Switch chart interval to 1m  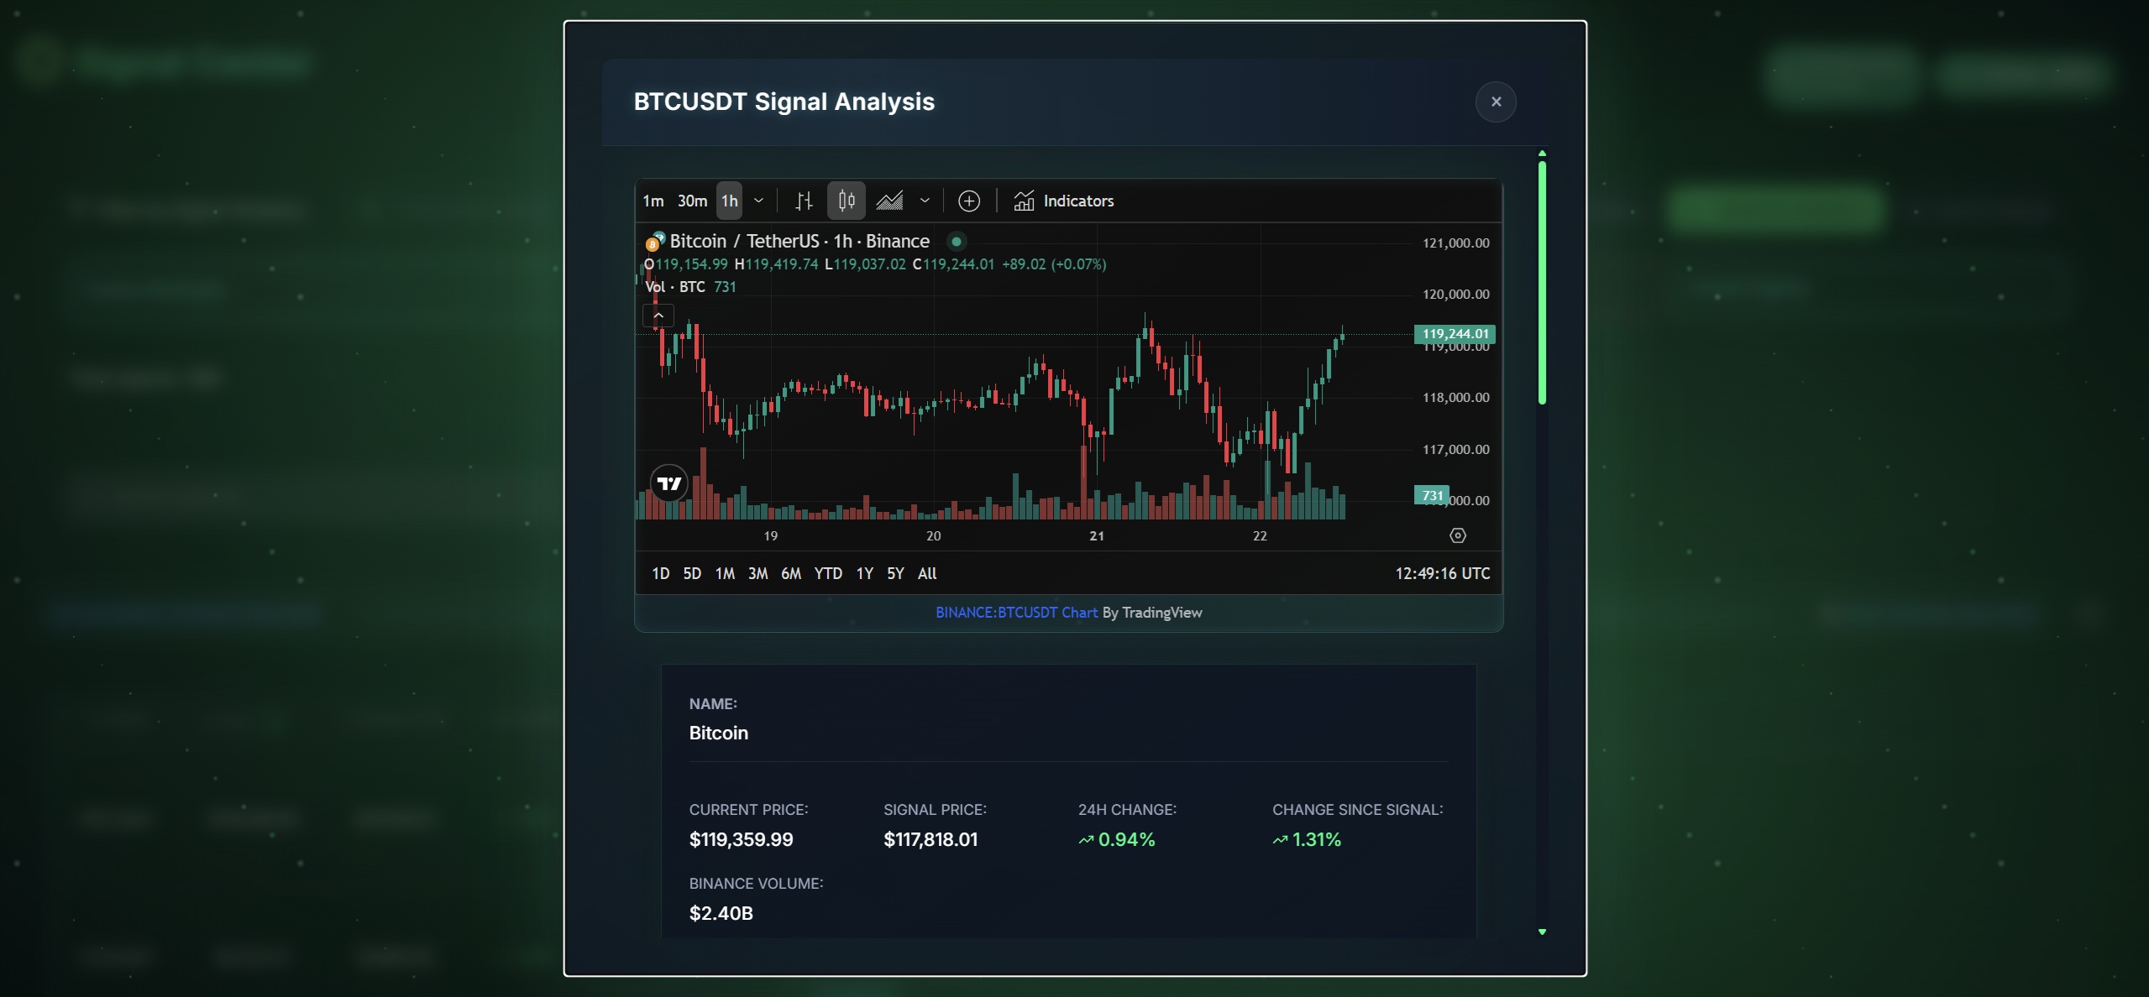pos(653,201)
